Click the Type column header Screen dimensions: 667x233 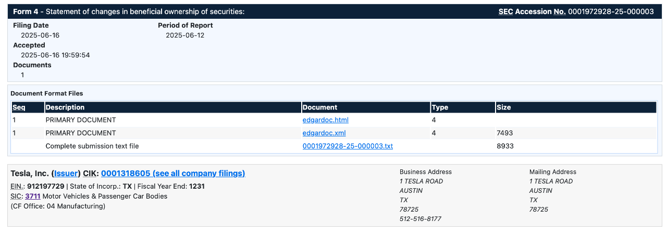(x=440, y=107)
